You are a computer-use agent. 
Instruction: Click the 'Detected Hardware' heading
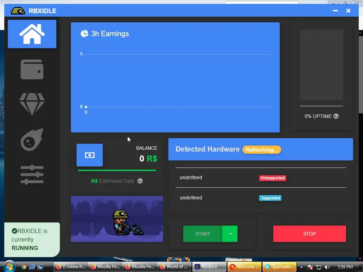pos(207,149)
